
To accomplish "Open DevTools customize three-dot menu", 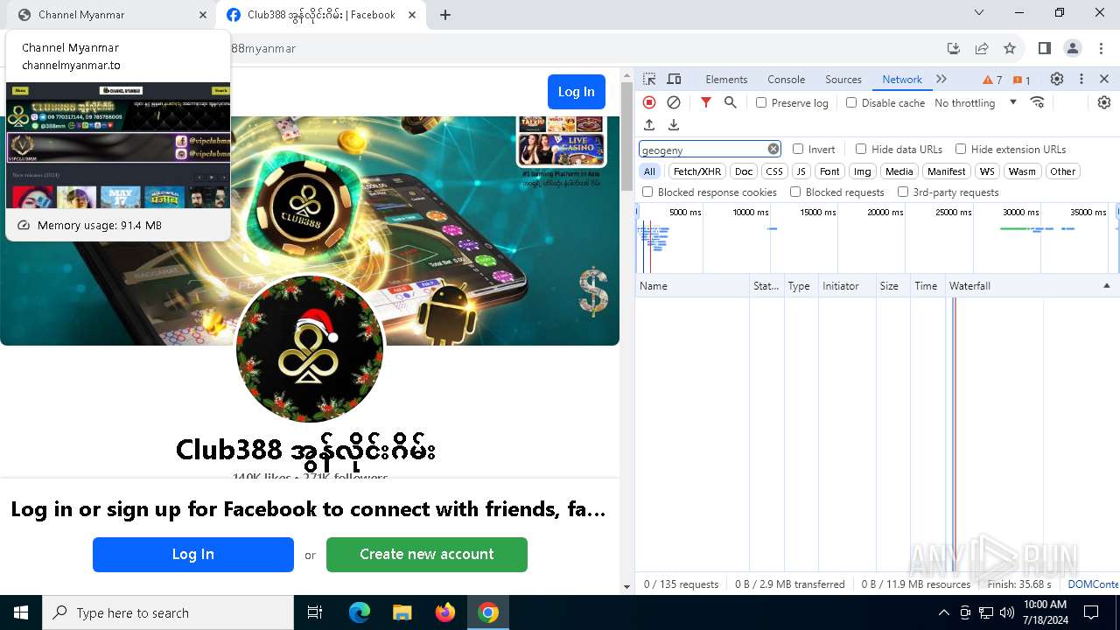I will click(1081, 79).
